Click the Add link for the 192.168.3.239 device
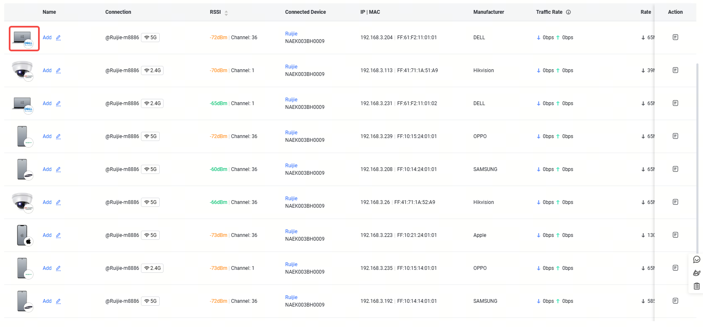This screenshot has height=327, width=703. [x=47, y=136]
